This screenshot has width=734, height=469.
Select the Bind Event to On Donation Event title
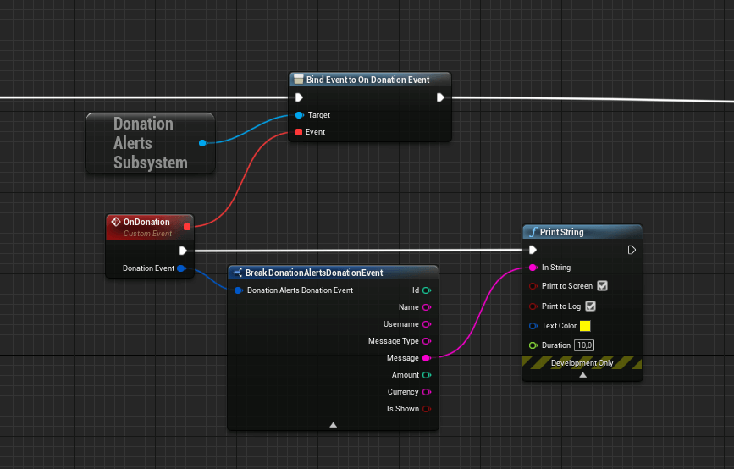[x=367, y=80]
